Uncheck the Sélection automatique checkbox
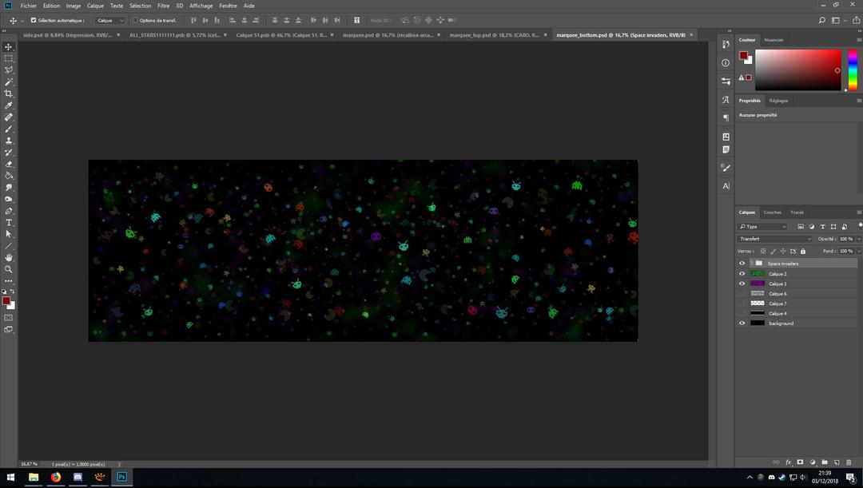Viewport: 863px width, 488px height. point(34,20)
